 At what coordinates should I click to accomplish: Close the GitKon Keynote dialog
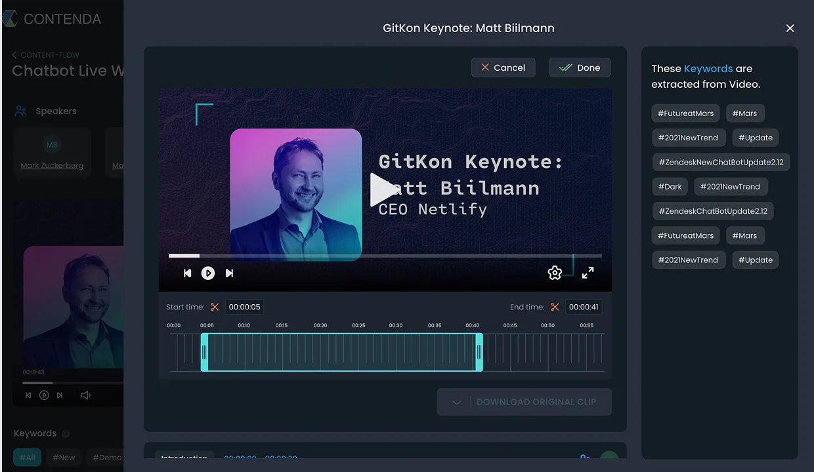(x=790, y=28)
